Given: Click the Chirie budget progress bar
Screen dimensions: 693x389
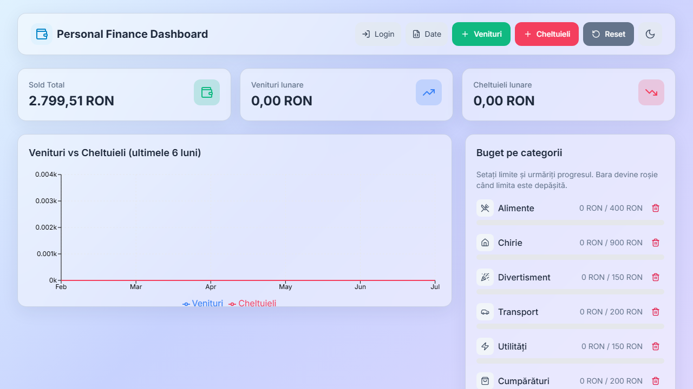Looking at the screenshot, I should click(570, 257).
